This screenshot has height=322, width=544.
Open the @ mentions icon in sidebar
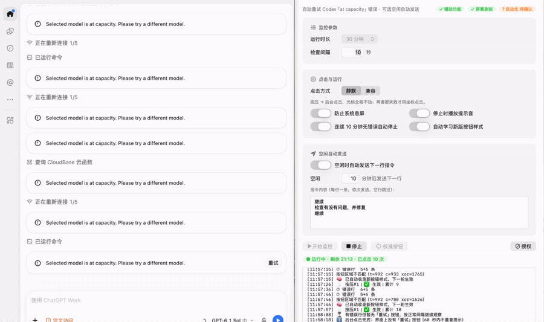(10, 83)
